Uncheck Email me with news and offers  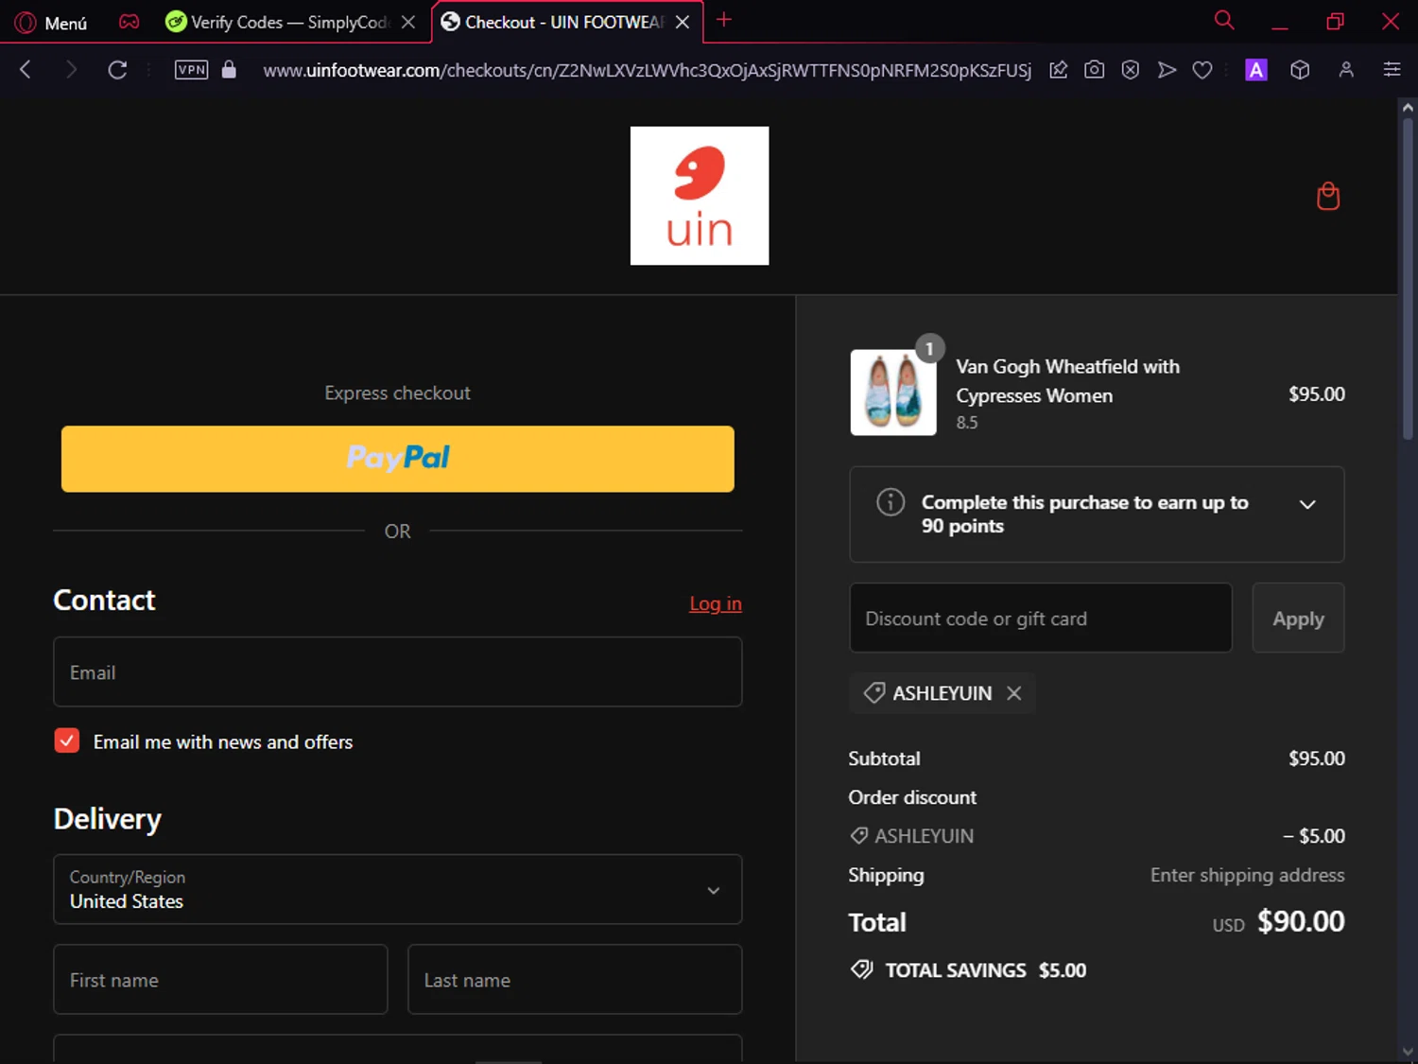67,741
